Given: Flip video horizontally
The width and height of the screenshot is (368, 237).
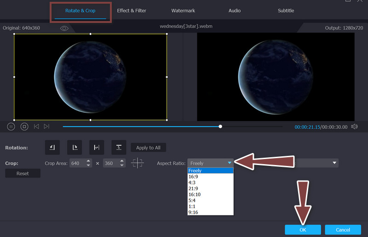Looking at the screenshot, I should 97,148.
